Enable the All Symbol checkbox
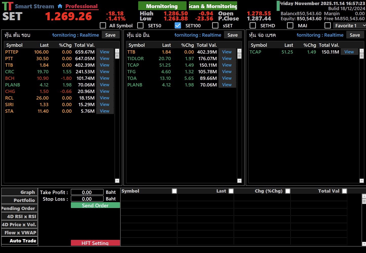Screen dimensions: 366x253 coord(103,26)
